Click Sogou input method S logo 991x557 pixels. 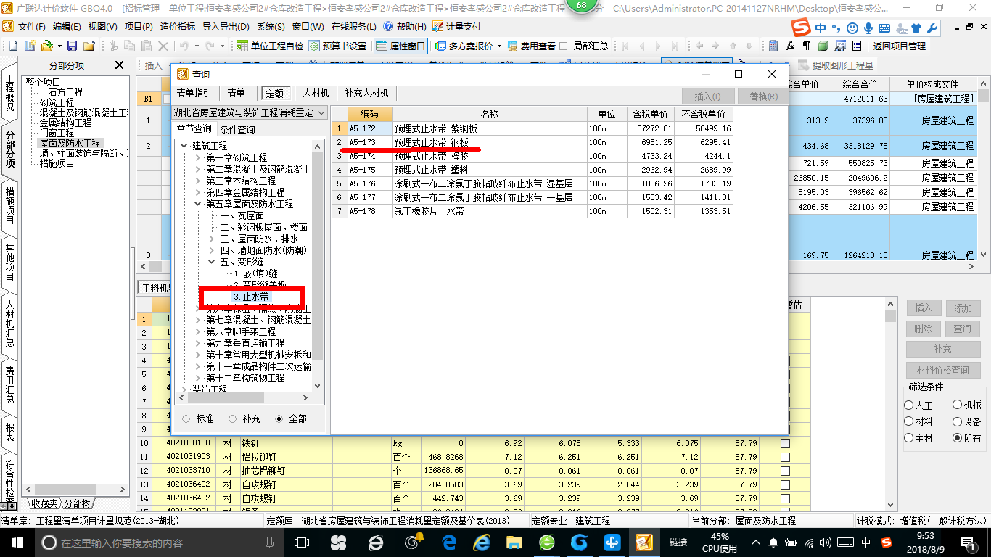[x=800, y=28]
